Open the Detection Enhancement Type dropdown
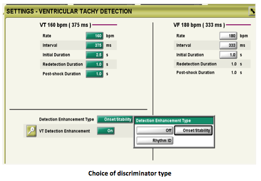This screenshot has height=181, width=261. [115, 120]
